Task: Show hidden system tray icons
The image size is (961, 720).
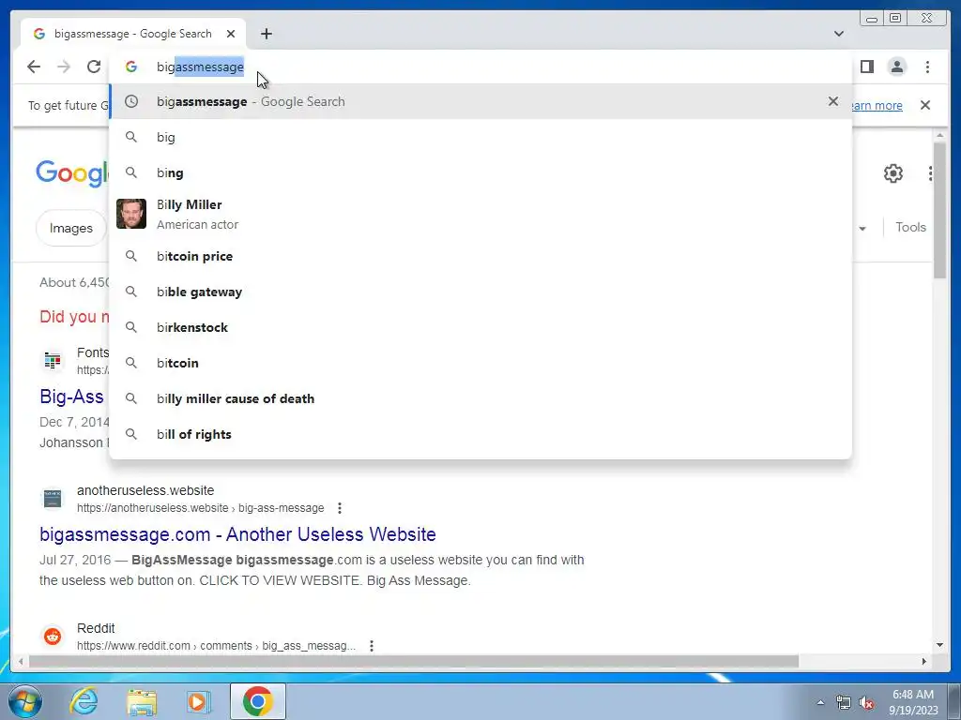Action: click(x=820, y=703)
